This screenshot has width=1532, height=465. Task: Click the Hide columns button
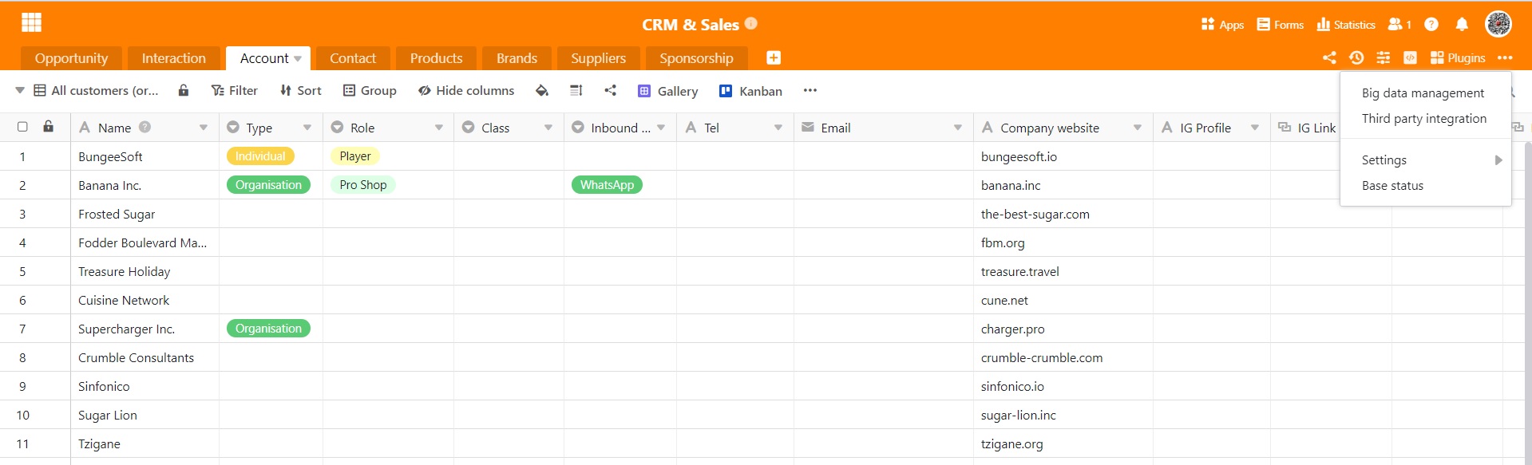(x=466, y=91)
